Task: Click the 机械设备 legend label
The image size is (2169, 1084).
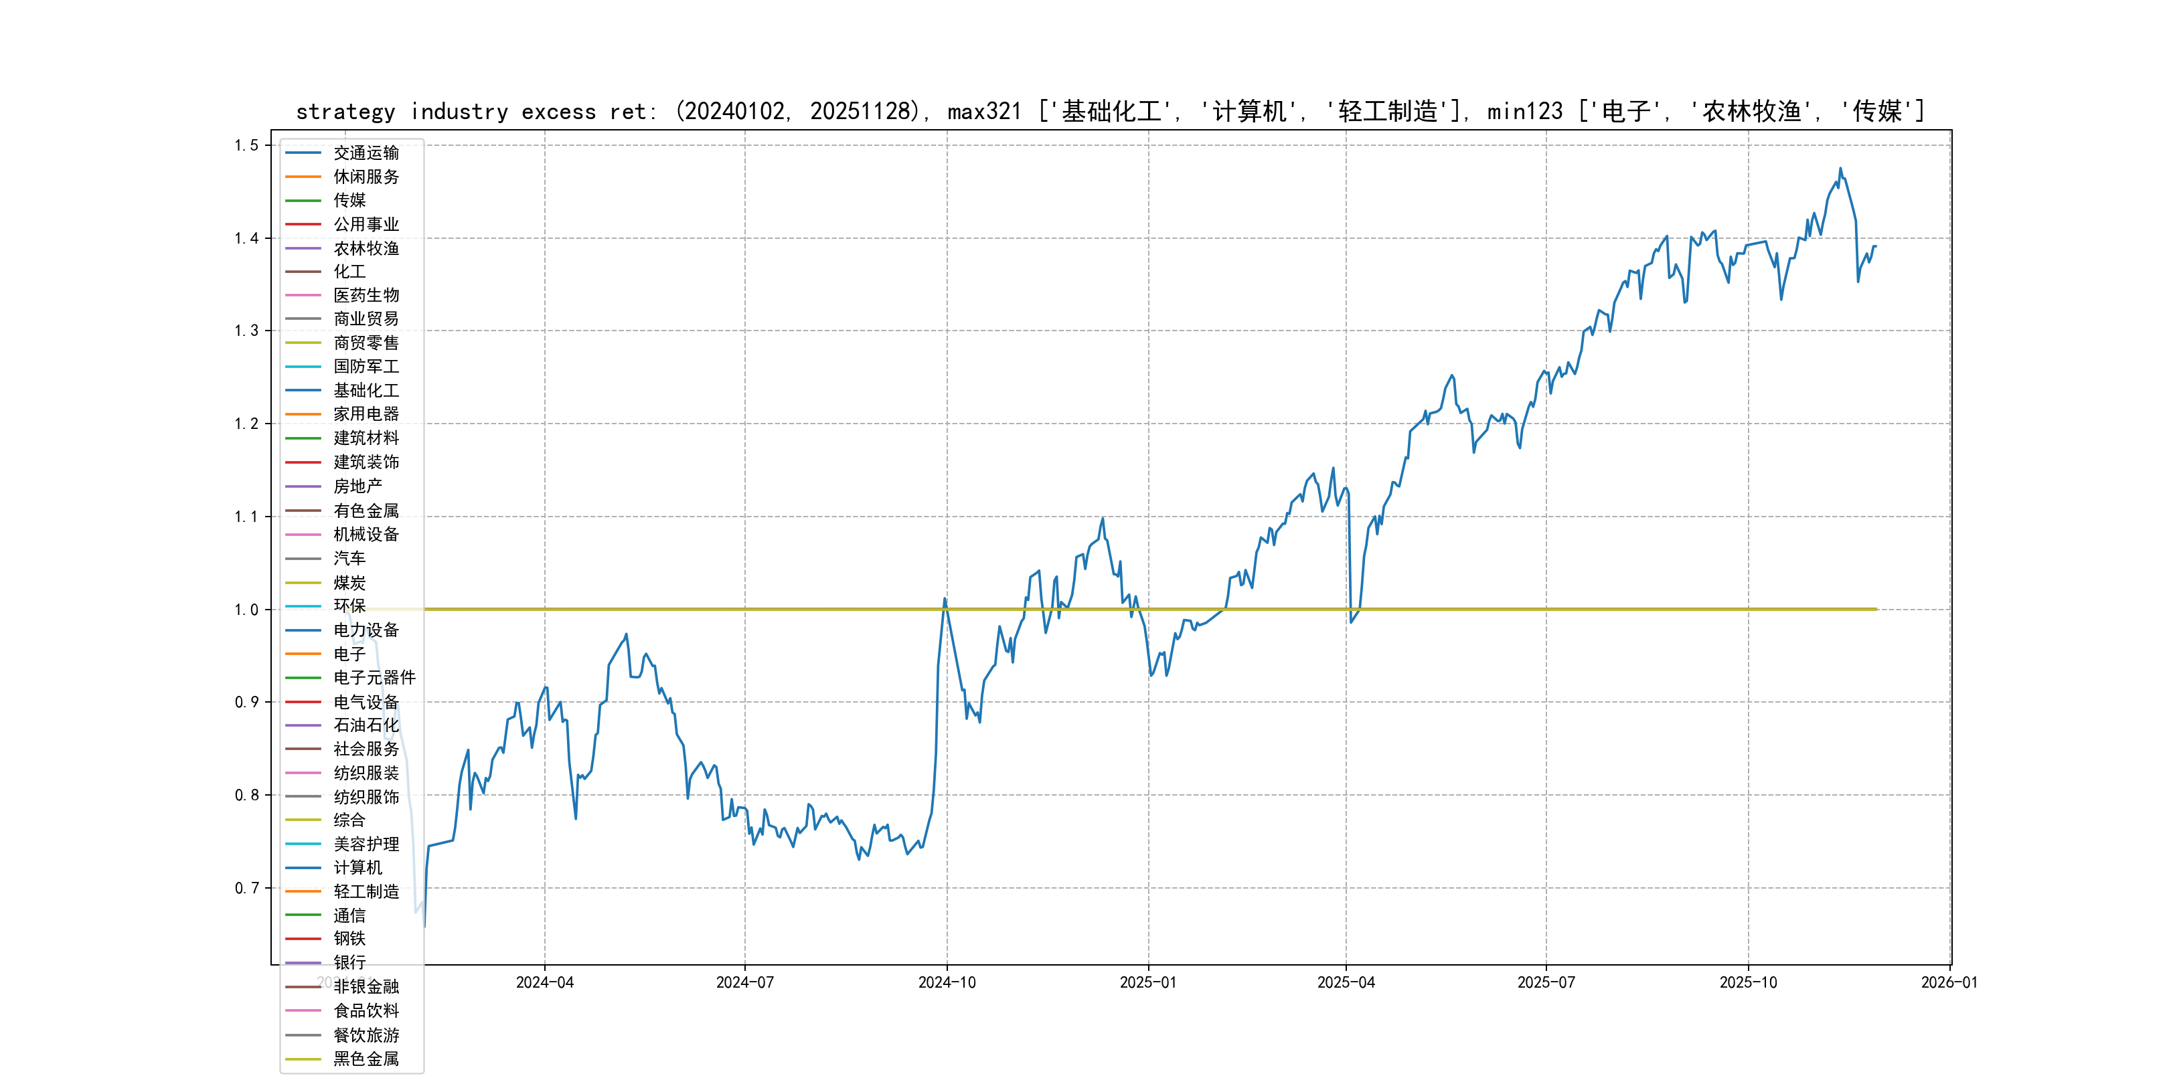Action: (x=366, y=535)
